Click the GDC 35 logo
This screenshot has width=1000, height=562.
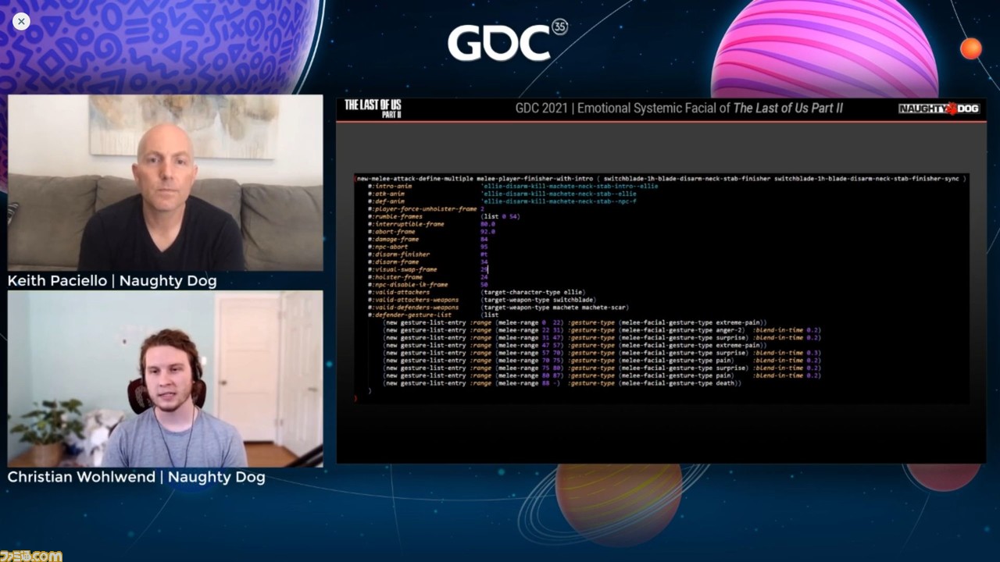click(x=508, y=41)
